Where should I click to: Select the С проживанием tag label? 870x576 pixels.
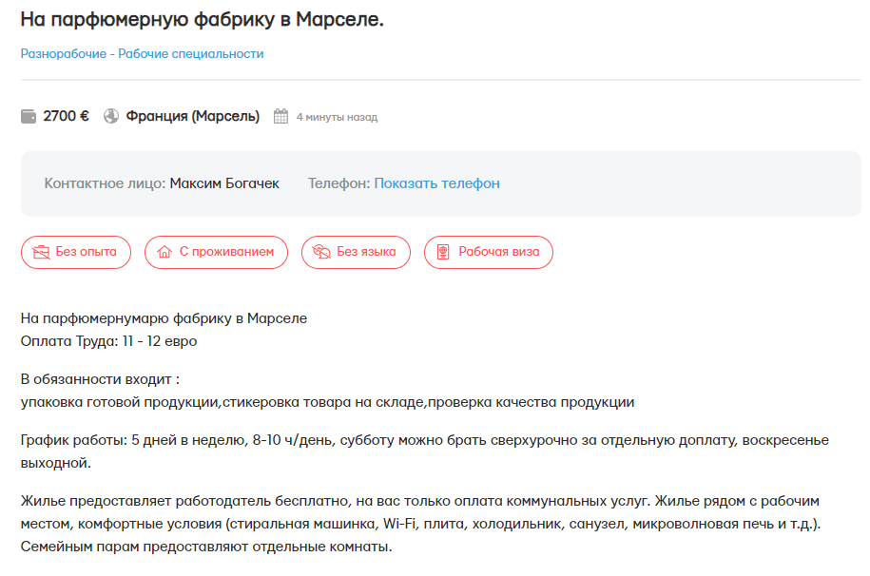pos(226,253)
